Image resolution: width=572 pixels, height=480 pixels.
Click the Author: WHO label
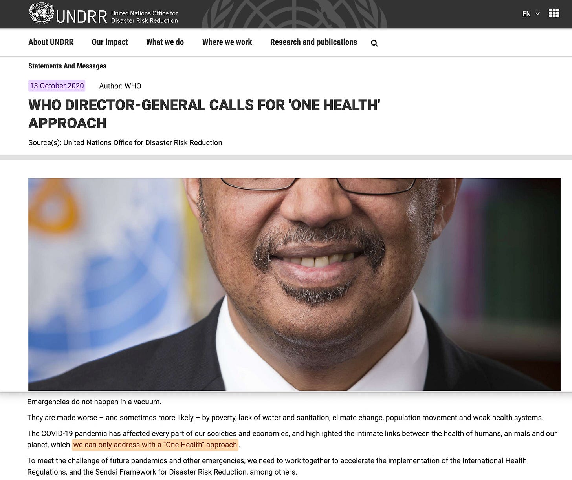click(120, 86)
